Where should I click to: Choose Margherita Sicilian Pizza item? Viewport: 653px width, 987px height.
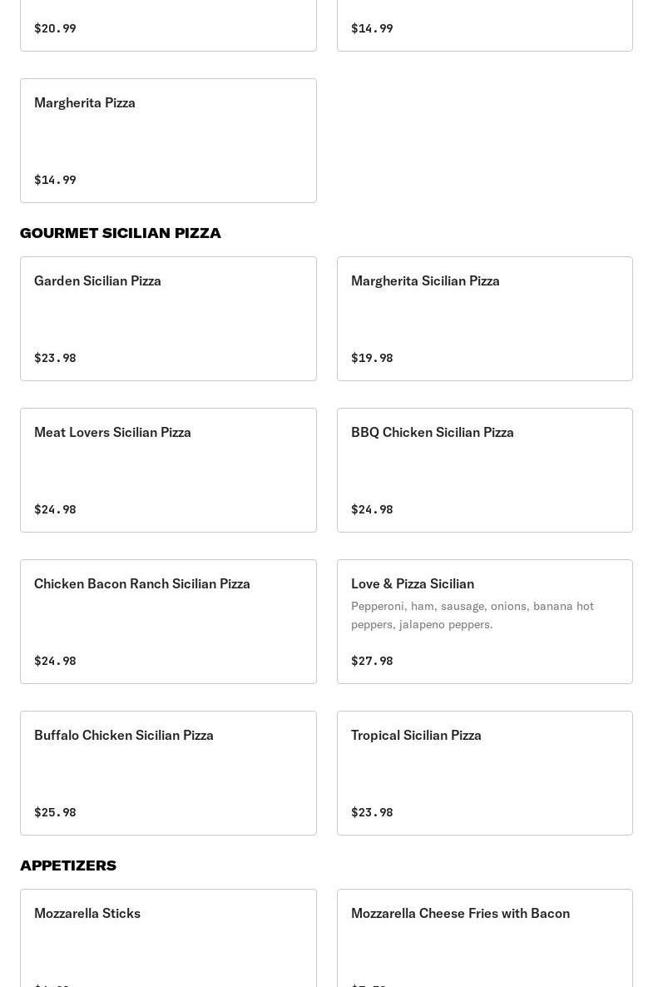pyautogui.click(x=484, y=318)
